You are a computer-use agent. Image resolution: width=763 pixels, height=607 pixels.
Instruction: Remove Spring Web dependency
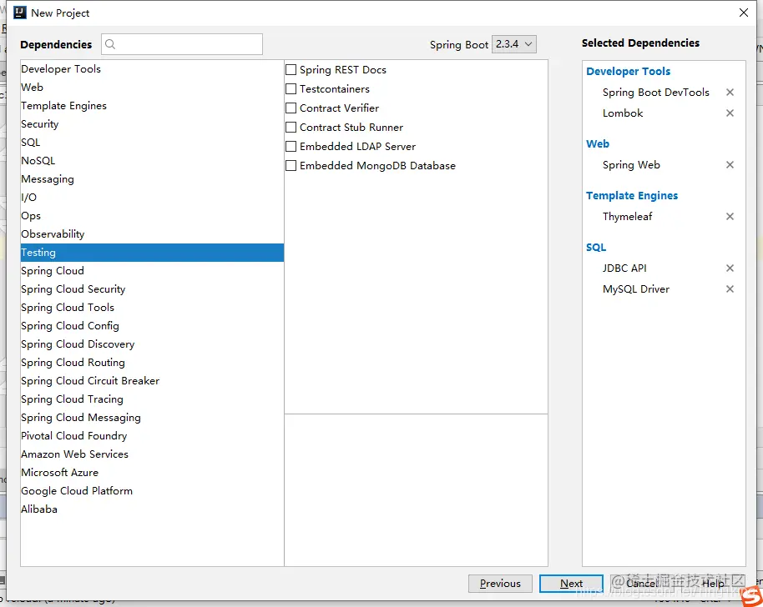tap(730, 165)
